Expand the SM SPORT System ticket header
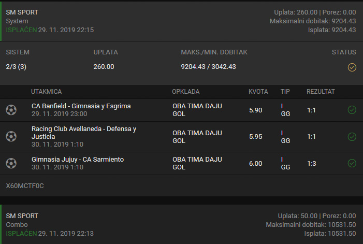This screenshot has width=363, height=244. [181, 21]
